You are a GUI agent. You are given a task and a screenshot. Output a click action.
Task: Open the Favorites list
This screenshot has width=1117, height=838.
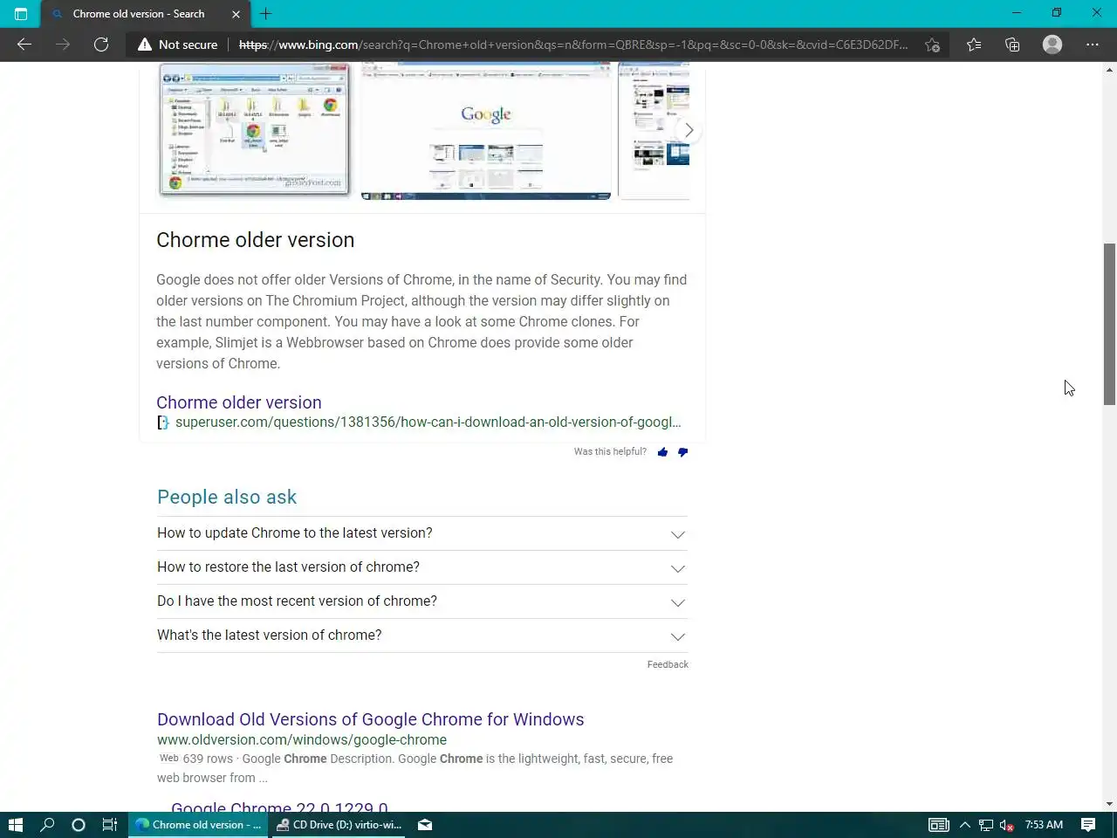click(x=974, y=45)
